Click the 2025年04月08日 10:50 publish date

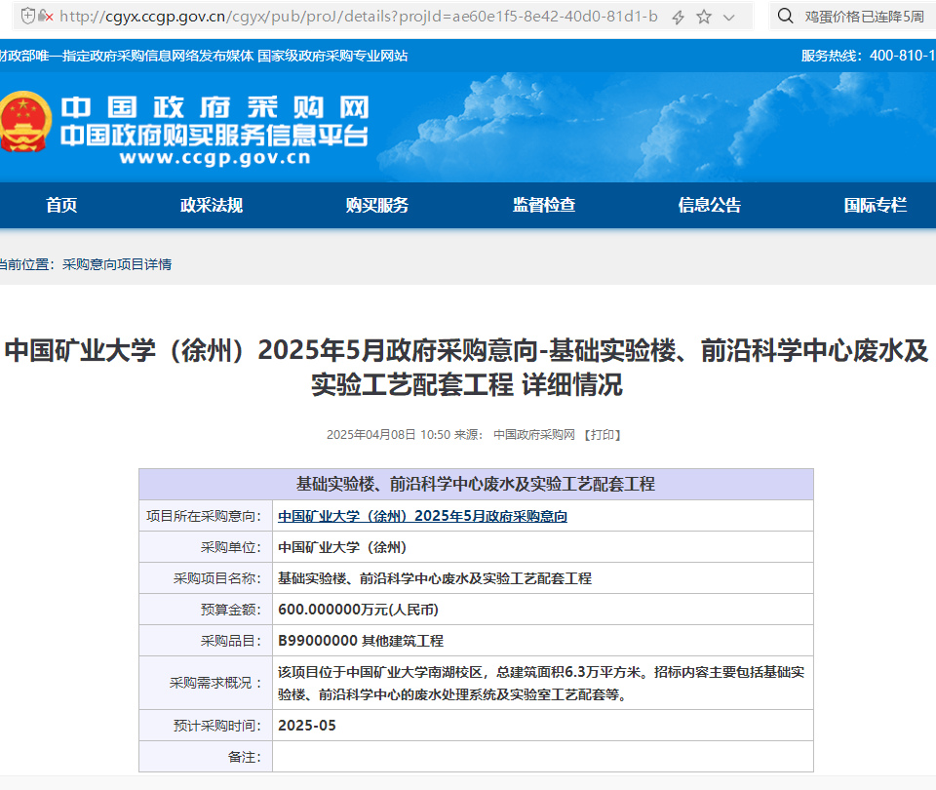[388, 435]
